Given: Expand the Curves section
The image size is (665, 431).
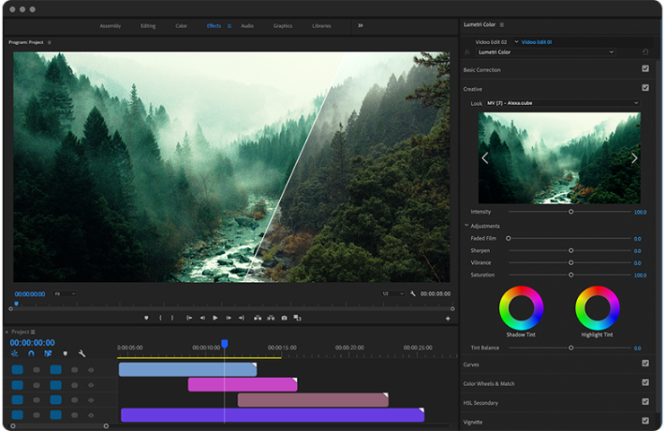Looking at the screenshot, I should (471, 365).
